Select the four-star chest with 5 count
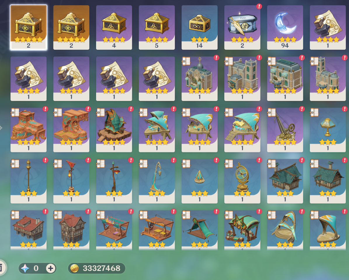The height and width of the screenshot is (280, 349). 157,28
